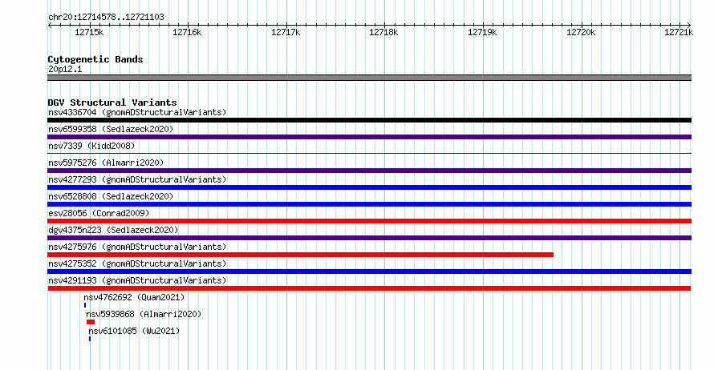
Task: Click the 12721k ruler tick
Action: pyautogui.click(x=679, y=32)
